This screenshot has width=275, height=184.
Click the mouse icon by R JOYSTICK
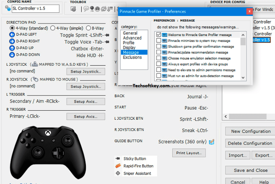(x=35, y=79)
